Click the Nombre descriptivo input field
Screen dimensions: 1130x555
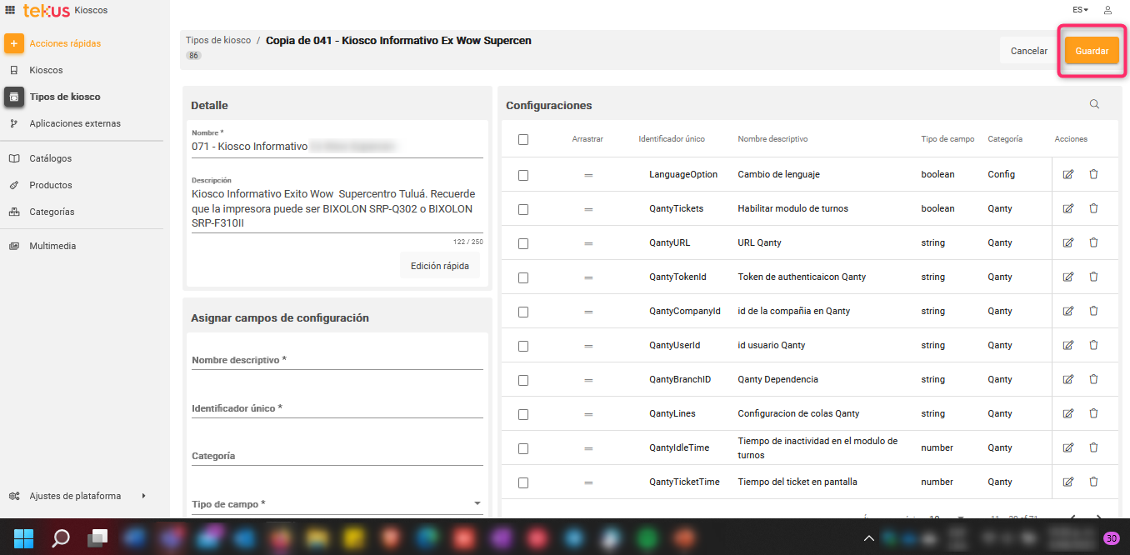click(337, 360)
